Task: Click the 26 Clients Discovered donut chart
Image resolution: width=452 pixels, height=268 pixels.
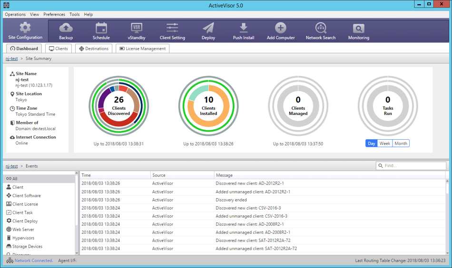Action: pos(119,105)
